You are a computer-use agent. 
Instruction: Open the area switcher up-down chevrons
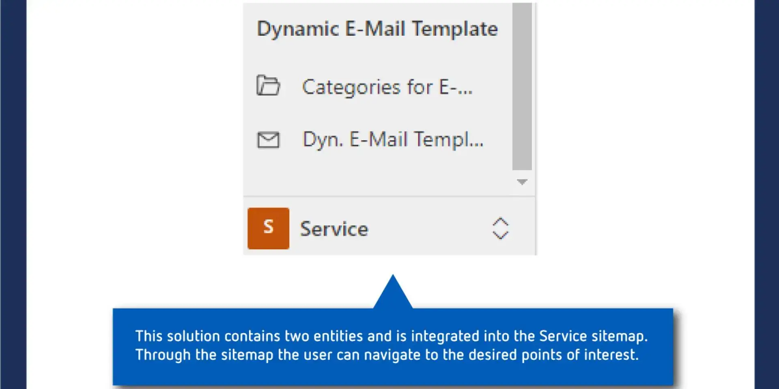click(x=500, y=229)
